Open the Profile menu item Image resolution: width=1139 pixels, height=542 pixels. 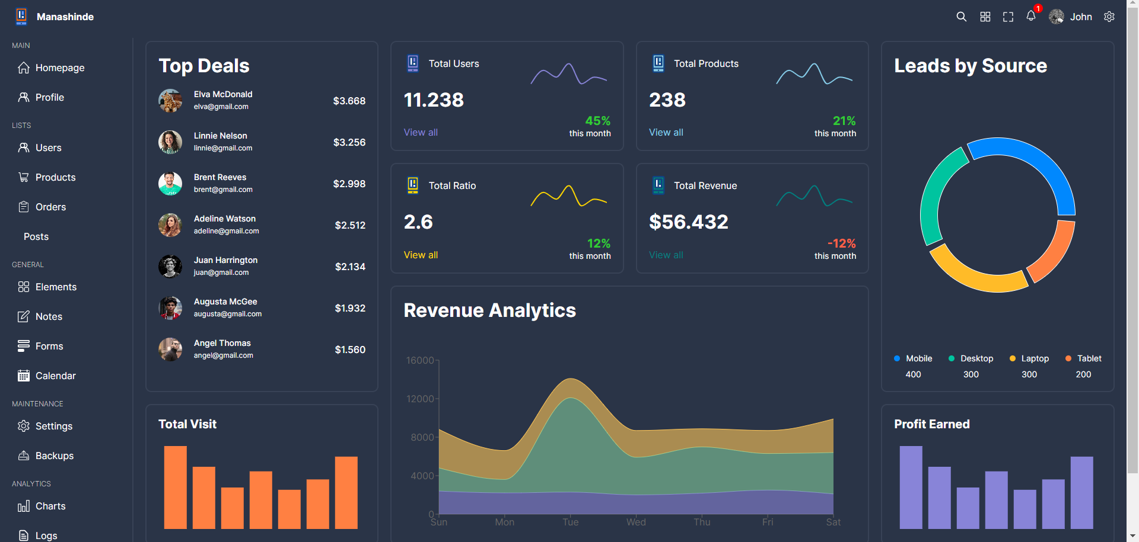pos(49,97)
